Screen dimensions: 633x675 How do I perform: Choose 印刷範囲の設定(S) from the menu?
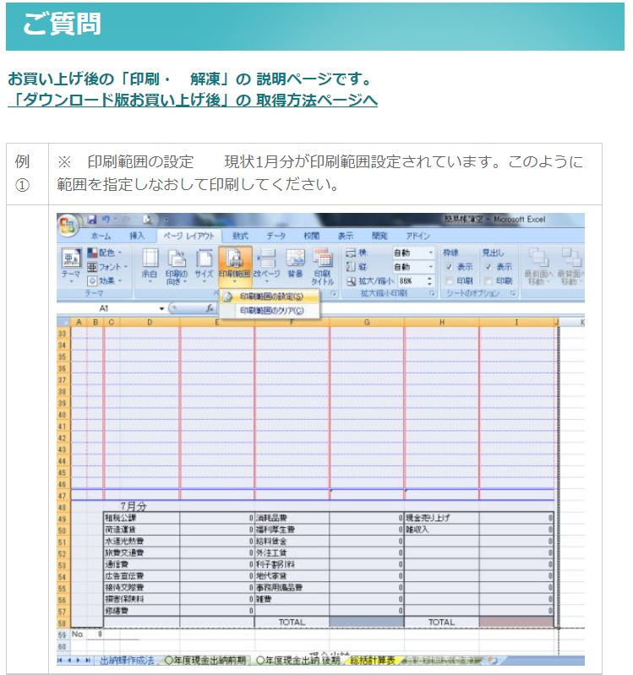point(270,297)
